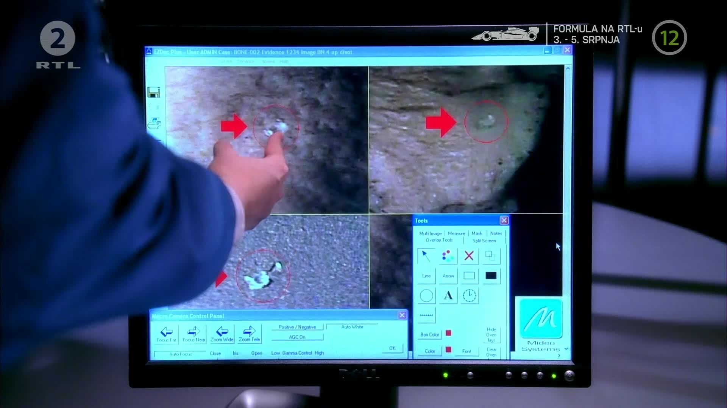This screenshot has width=727, height=408.
Task: Select the overlapping squares tool
Action: point(491,256)
